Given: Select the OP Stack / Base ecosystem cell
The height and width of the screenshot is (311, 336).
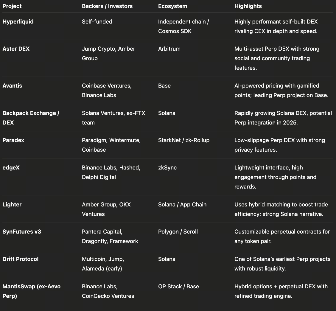Looking at the screenshot, I should coord(178,286).
